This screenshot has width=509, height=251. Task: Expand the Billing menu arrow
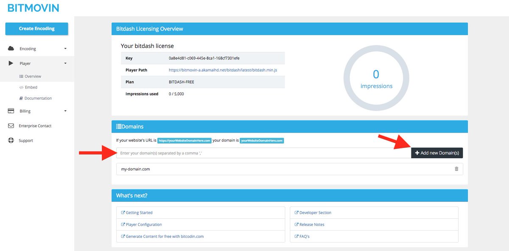point(65,111)
